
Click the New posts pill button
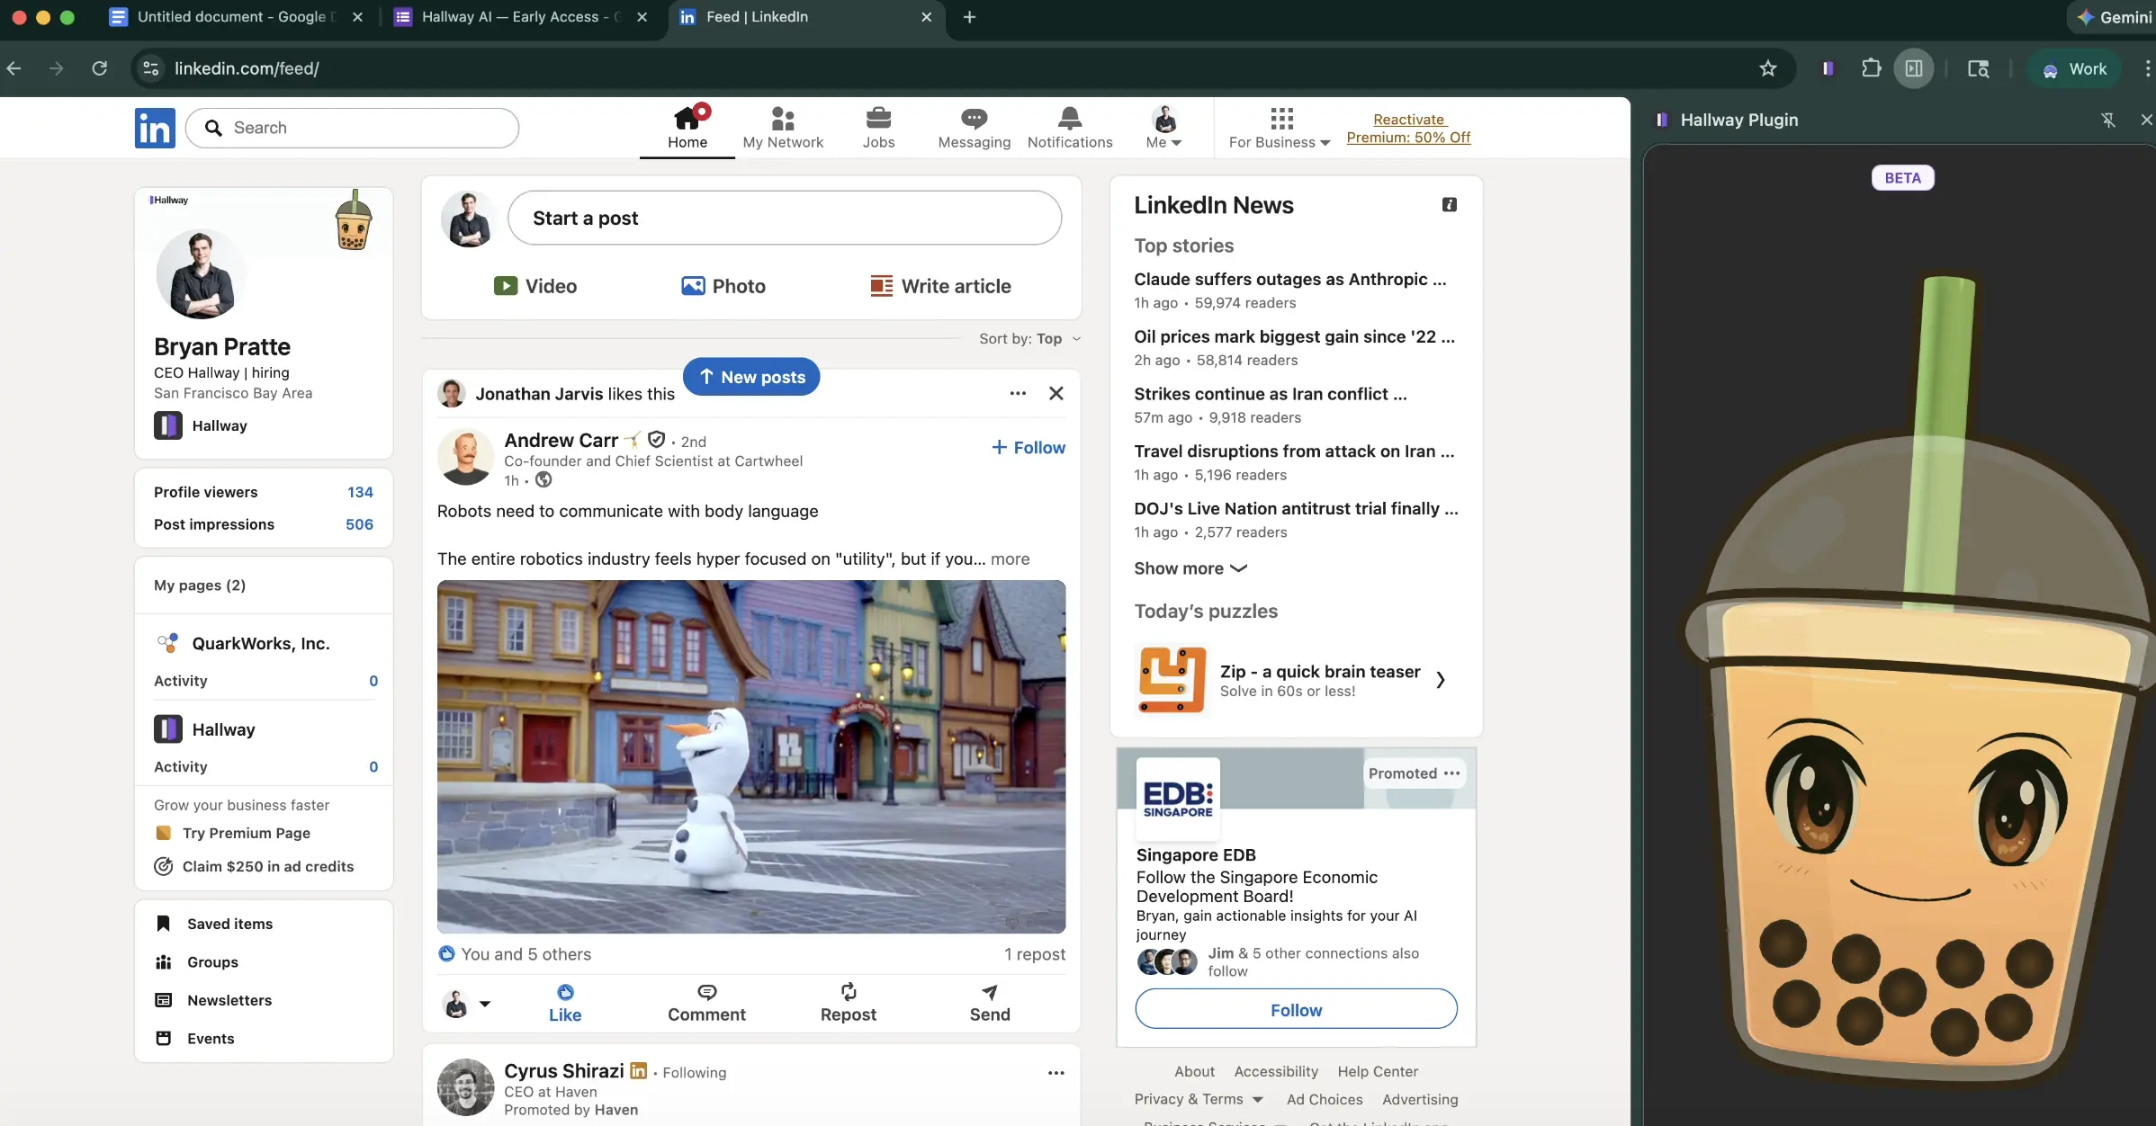[x=751, y=377]
